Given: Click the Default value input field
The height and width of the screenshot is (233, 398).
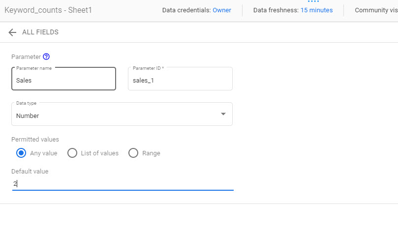Looking at the screenshot, I should 123,184.
